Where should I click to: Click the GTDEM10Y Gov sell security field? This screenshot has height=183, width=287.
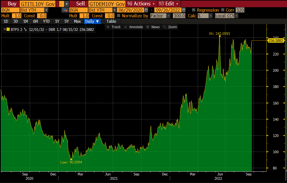tap(107, 4)
